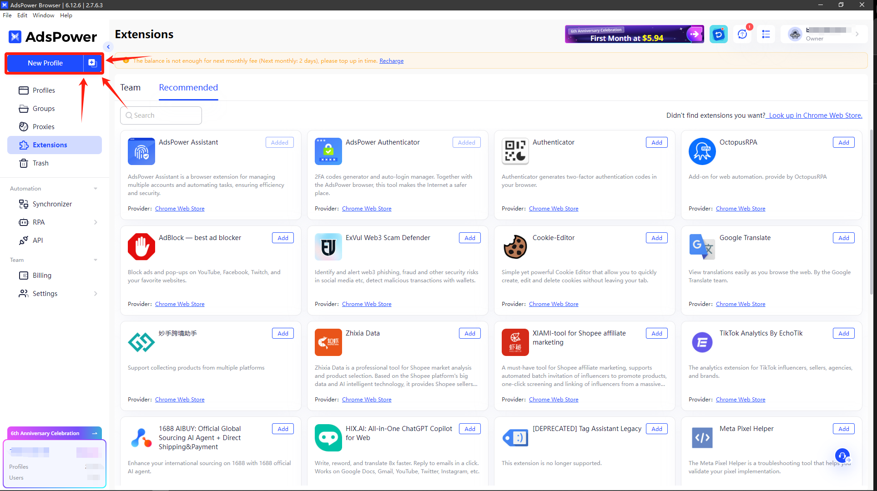Image resolution: width=877 pixels, height=491 pixels.
Task: Expand the Settings submenu chevron
Action: (x=96, y=294)
